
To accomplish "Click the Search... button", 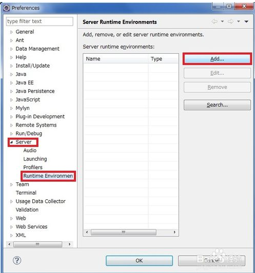I will coord(217,105).
